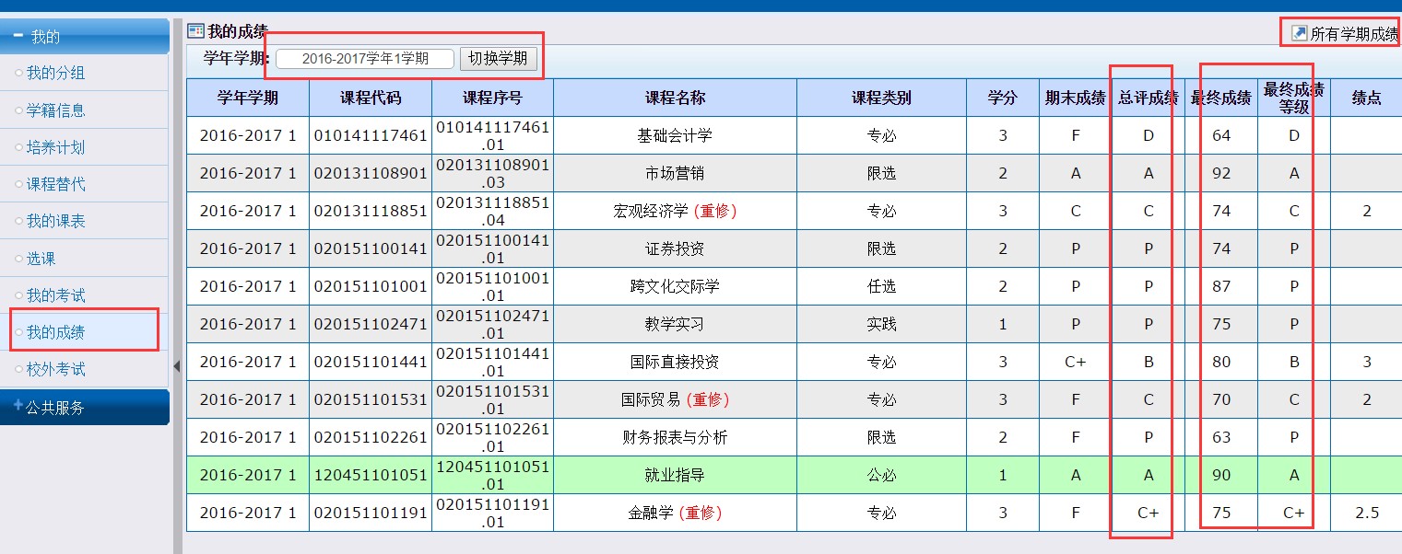The image size is (1402, 554).
Task: Open 校外考试 menu item
Action: click(x=55, y=369)
